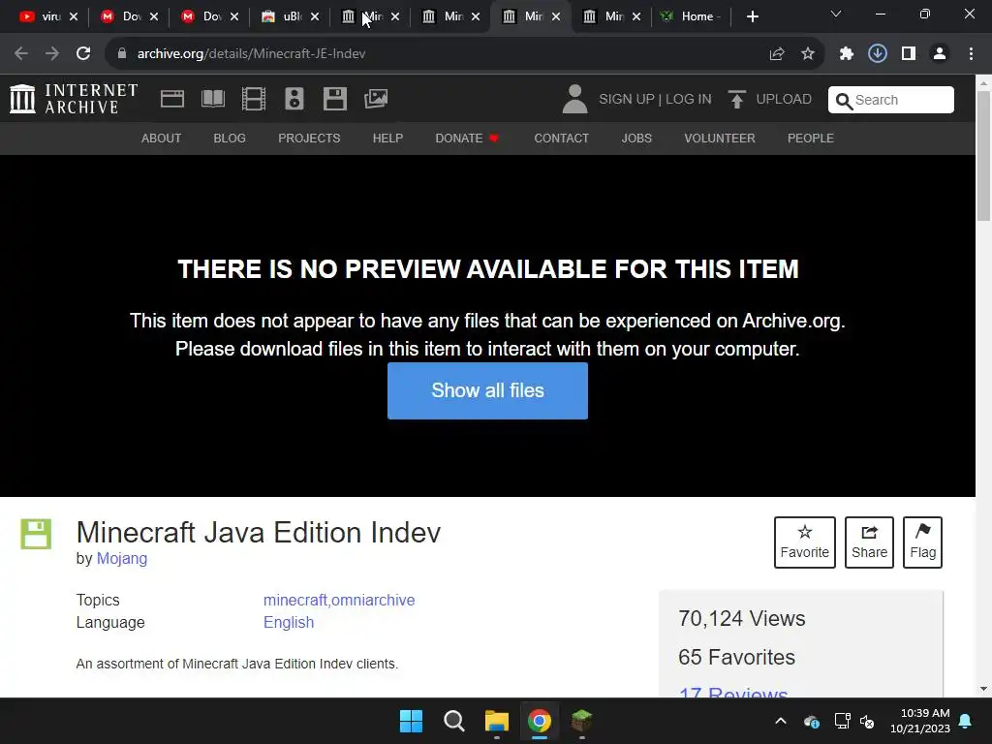Click the Favorite button
Viewport: 992px width, 744px height.
tap(804, 542)
